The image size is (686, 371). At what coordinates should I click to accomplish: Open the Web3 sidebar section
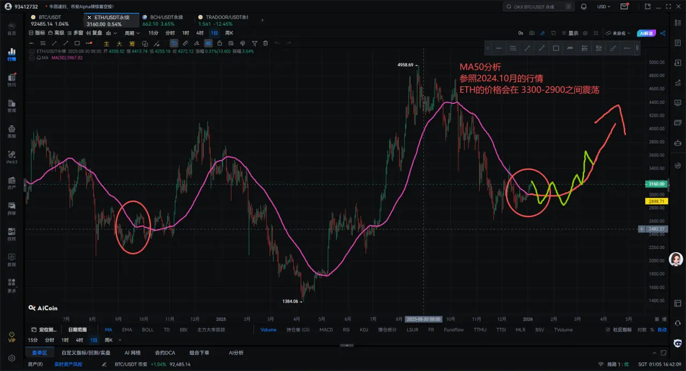click(x=11, y=157)
